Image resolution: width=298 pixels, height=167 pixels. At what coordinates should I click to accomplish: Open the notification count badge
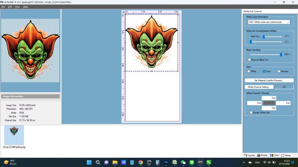(293, 162)
